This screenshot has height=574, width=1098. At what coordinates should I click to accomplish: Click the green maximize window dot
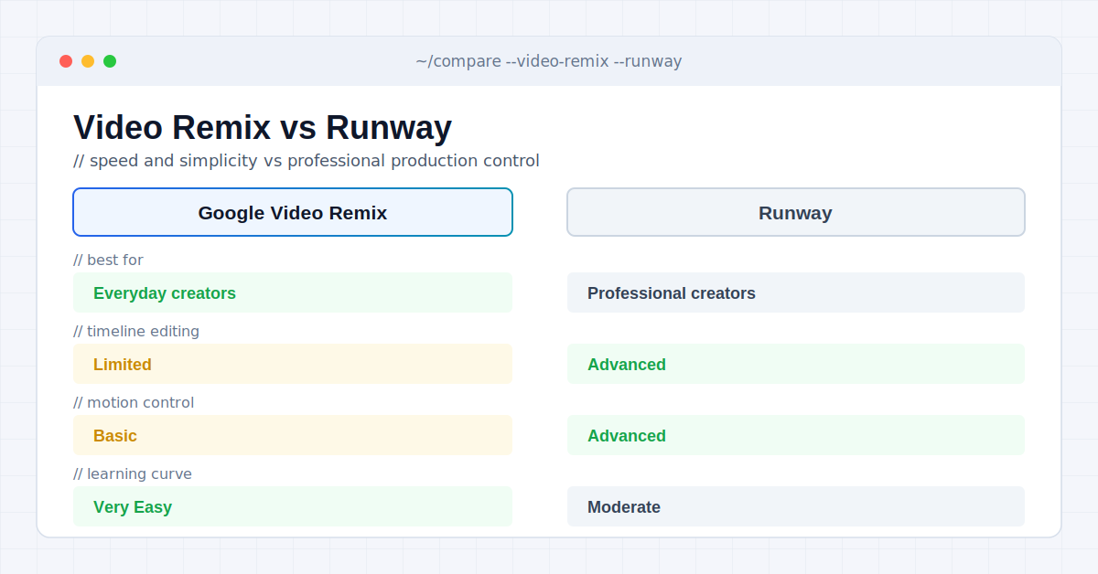pos(110,61)
